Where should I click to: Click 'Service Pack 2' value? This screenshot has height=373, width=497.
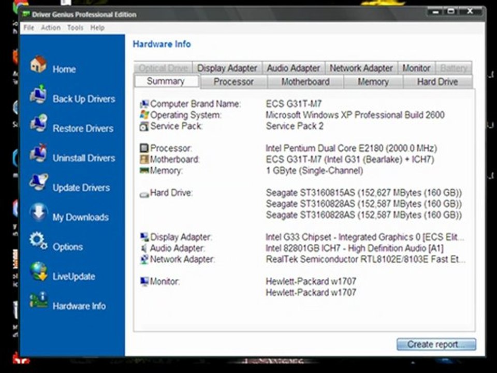coord(295,126)
